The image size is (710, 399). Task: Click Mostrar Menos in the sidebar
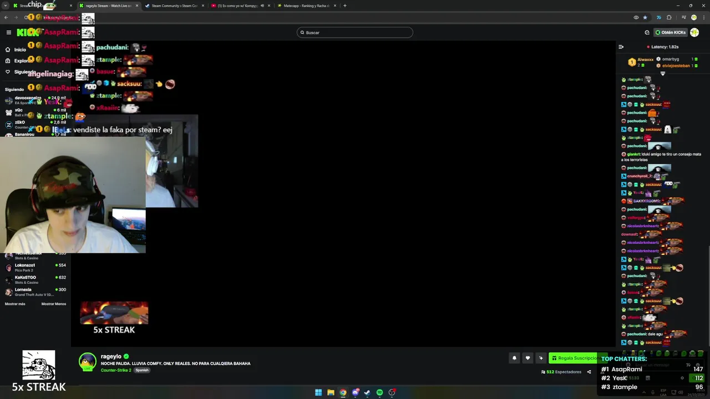(54, 304)
